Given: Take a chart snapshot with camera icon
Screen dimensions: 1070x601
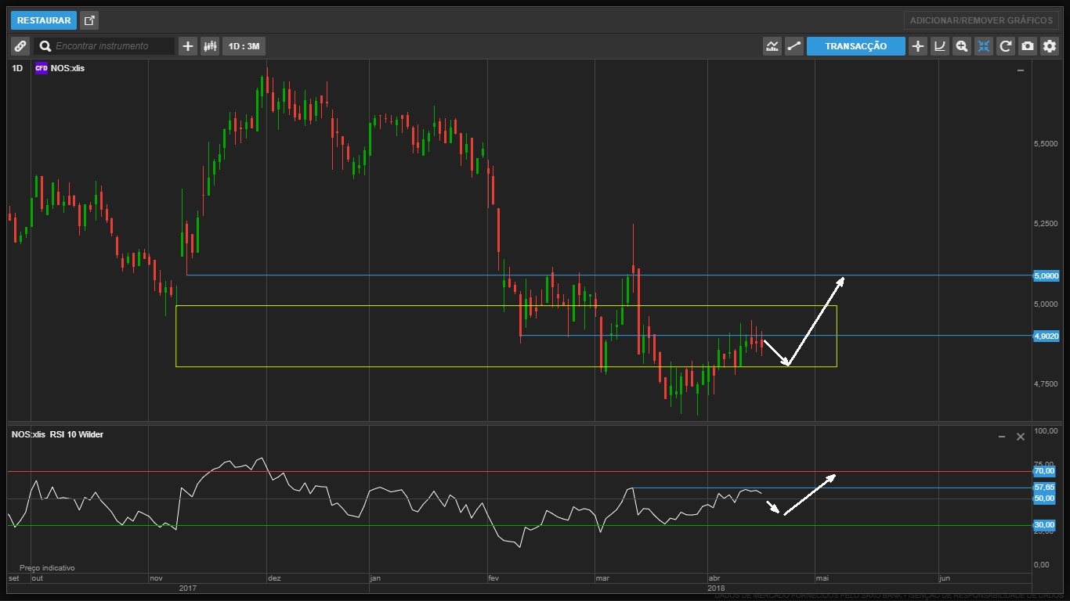Looking at the screenshot, I should 1028,46.
